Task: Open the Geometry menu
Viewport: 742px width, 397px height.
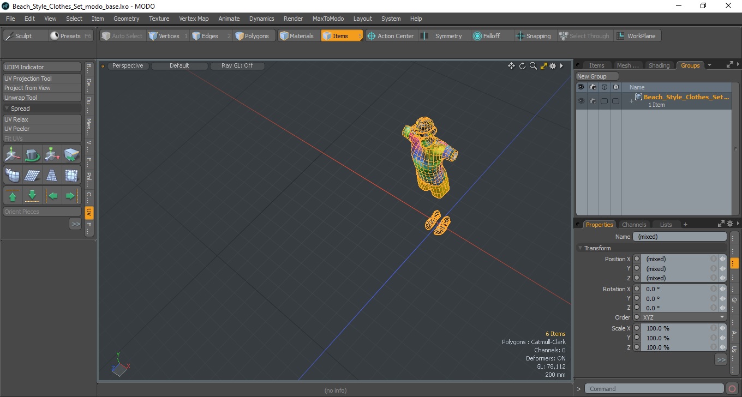Action: pos(126,19)
